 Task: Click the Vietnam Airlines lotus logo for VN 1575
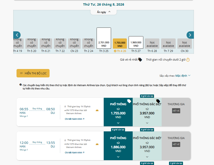pyautogui.click(x=97, y=144)
